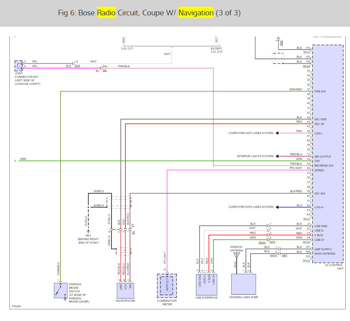Click the AV Control Unit block
The image size is (350, 321).
[328, 154]
